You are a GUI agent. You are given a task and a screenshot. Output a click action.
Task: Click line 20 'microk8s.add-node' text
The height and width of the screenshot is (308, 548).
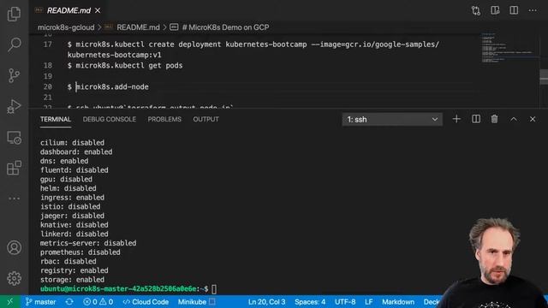tap(112, 86)
